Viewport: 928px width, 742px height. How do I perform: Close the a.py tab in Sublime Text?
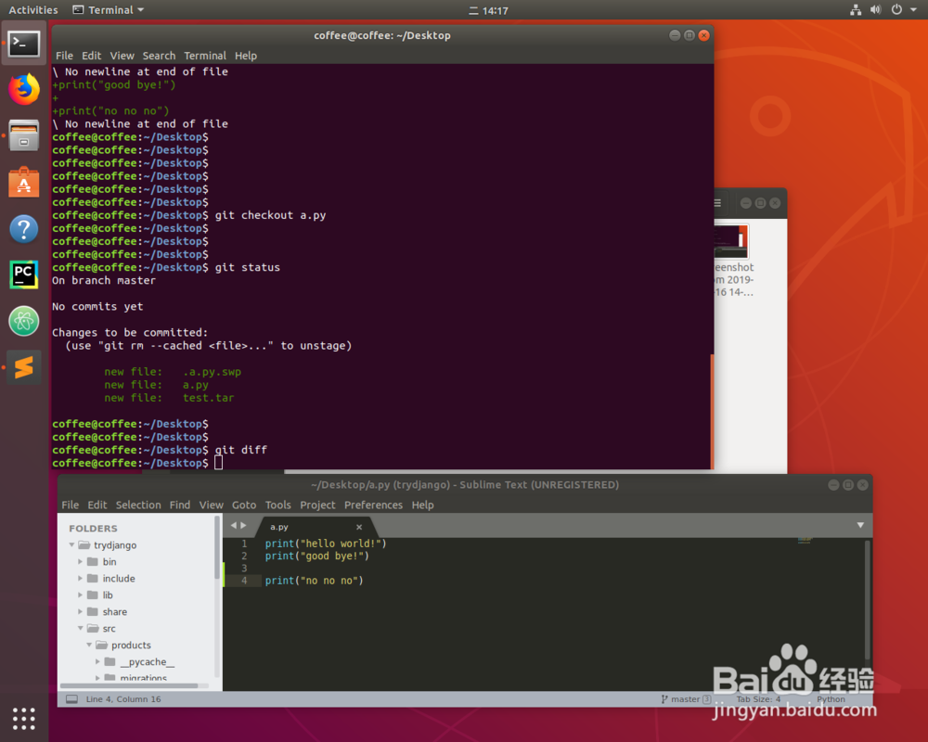[358, 527]
